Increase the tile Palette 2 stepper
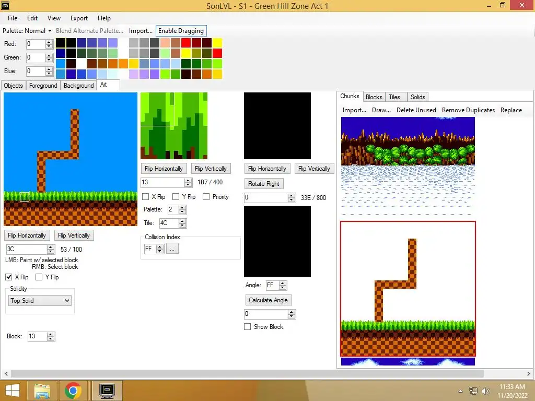The image size is (535, 401). (x=182, y=207)
